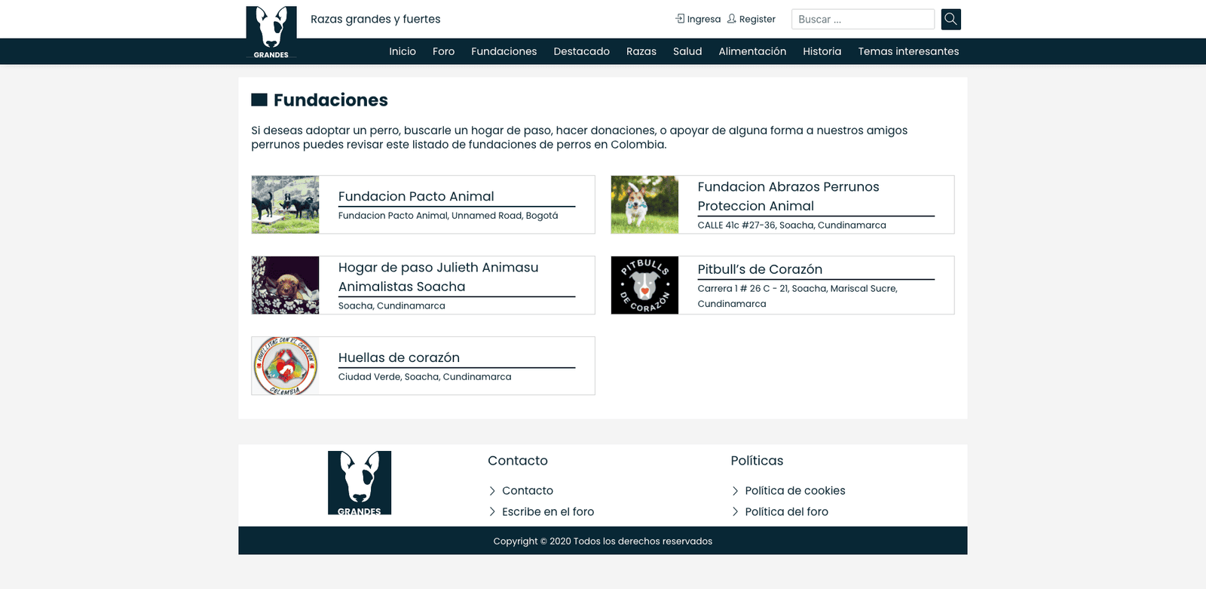Image resolution: width=1206 pixels, height=589 pixels.
Task: Open Fundacion Abrazos Perrunos Proteccion Animal title
Action: coord(788,196)
